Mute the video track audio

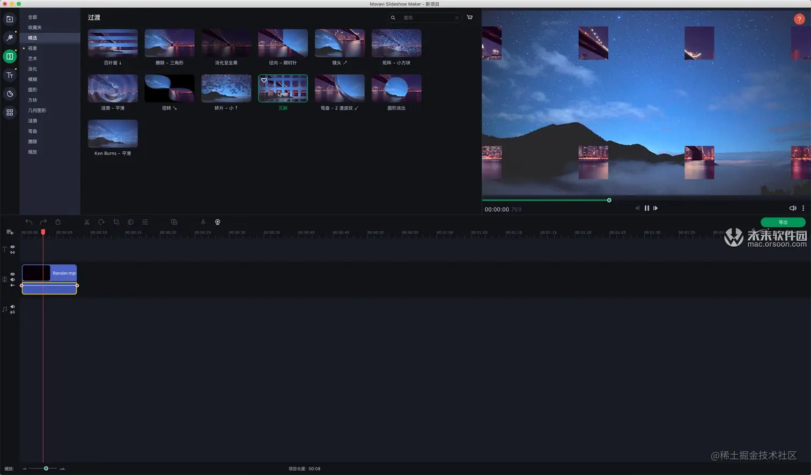[12, 280]
